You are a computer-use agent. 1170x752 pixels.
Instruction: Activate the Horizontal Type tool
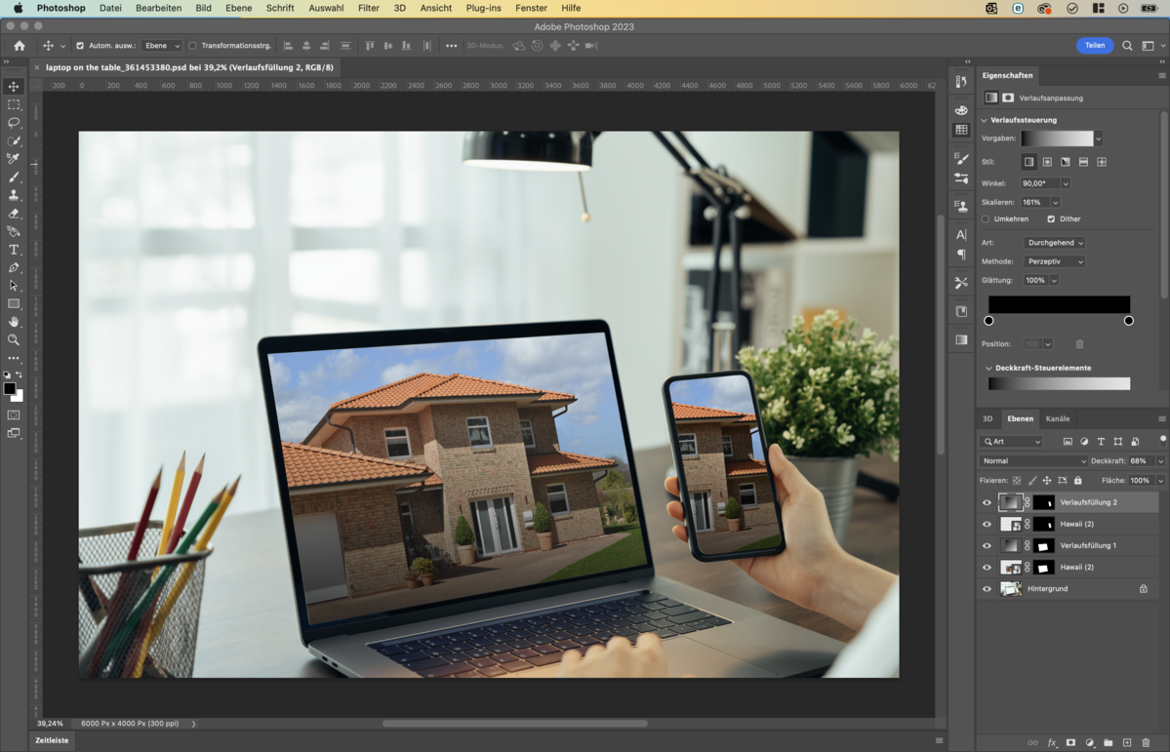point(14,250)
